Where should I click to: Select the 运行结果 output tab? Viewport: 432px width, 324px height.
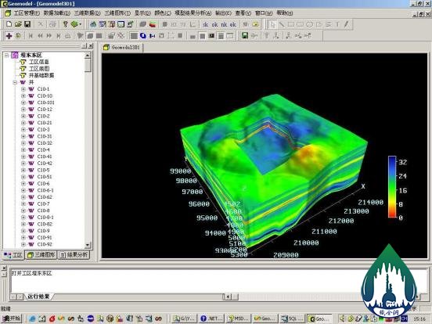click(38, 297)
